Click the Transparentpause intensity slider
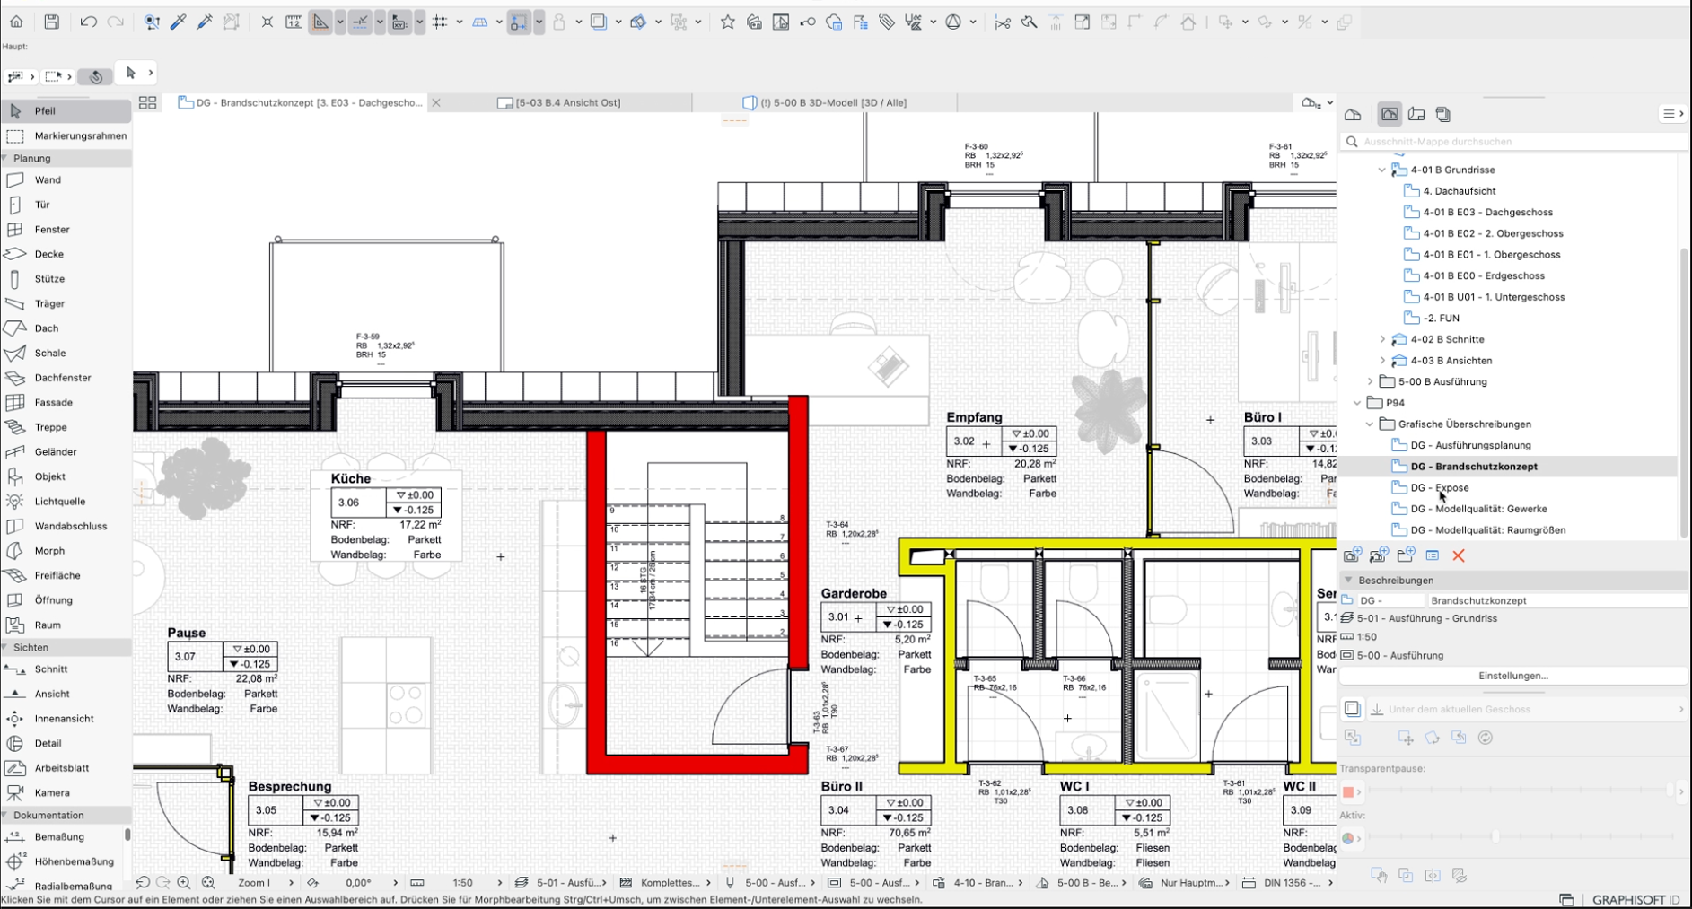1692x909 pixels. click(x=1521, y=790)
